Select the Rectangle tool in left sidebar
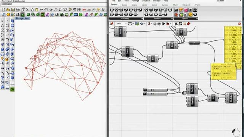This screenshot has height=137, width=244. [x=7, y=35]
